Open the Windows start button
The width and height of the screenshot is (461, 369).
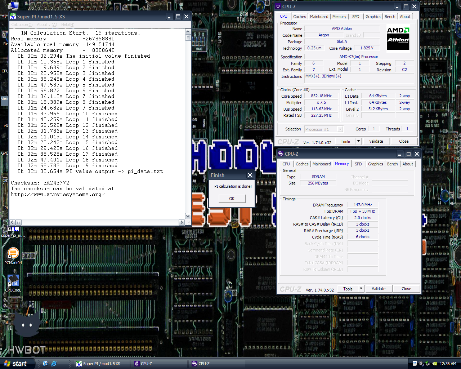(17, 364)
